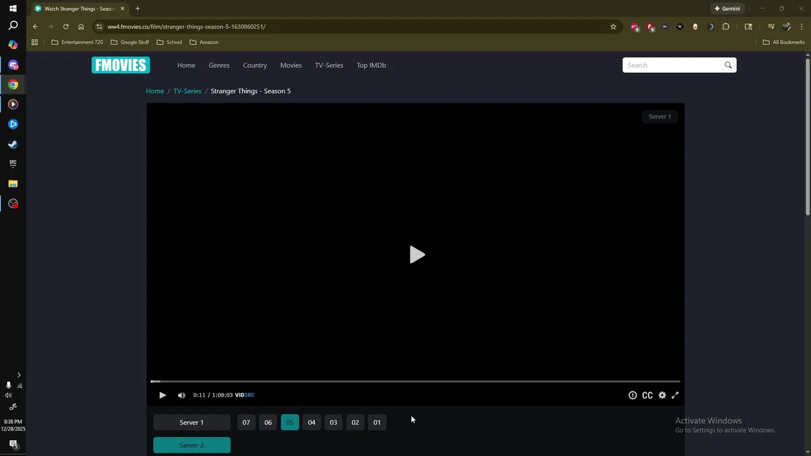Image resolution: width=811 pixels, height=456 pixels.
Task: Open the Genres menu
Action: 219,65
